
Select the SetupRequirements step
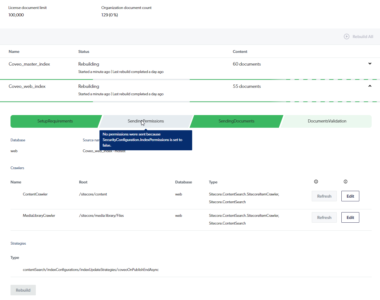pyautogui.click(x=55, y=121)
